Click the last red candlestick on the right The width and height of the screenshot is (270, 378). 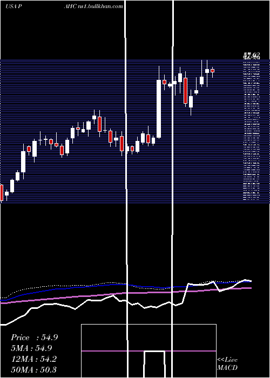[212, 71]
